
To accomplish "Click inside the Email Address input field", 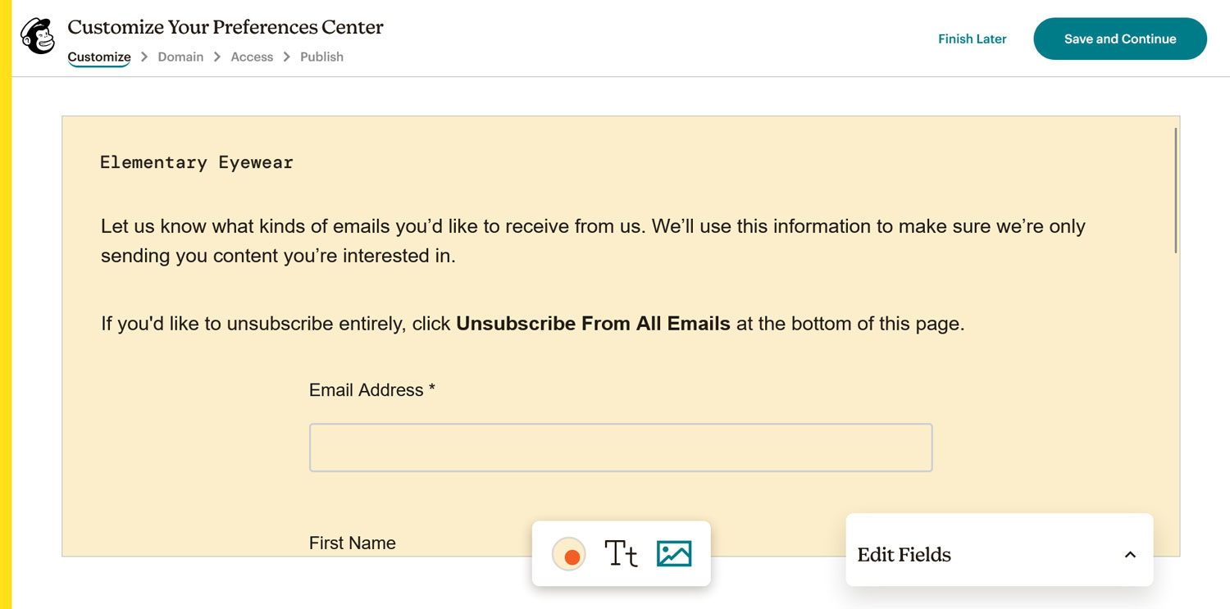I will click(621, 448).
